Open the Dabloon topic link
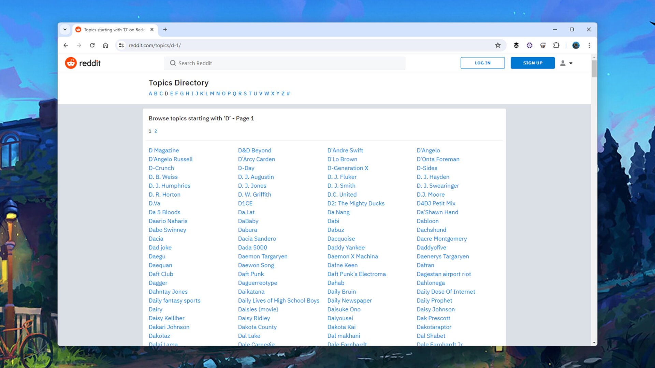This screenshot has width=655, height=368. [x=427, y=221]
